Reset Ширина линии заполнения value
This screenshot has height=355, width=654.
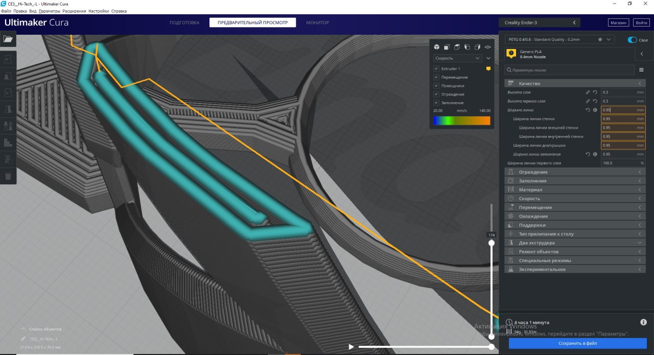[x=588, y=154]
